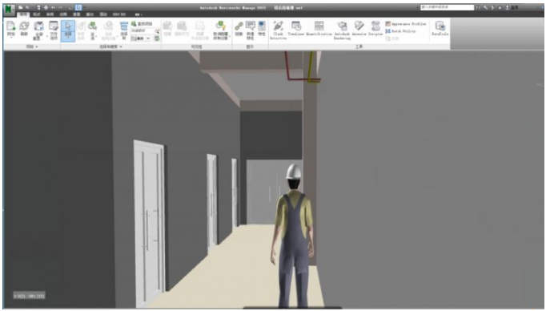546x311 pixels.
Task: Open the Reset All dropdown arrow
Action: [x=47, y=36]
